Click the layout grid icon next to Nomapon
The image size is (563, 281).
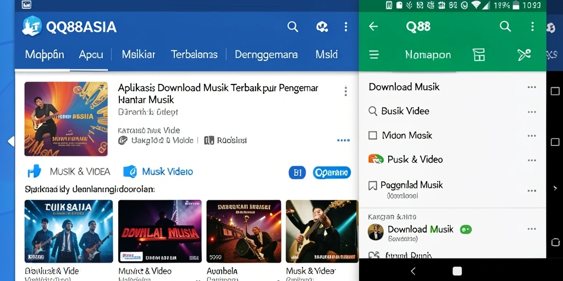pos(479,55)
